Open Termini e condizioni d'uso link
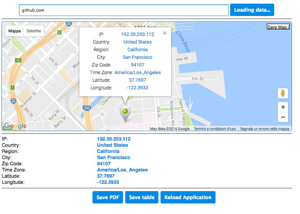300x214 pixels. pyautogui.click(x=215, y=129)
